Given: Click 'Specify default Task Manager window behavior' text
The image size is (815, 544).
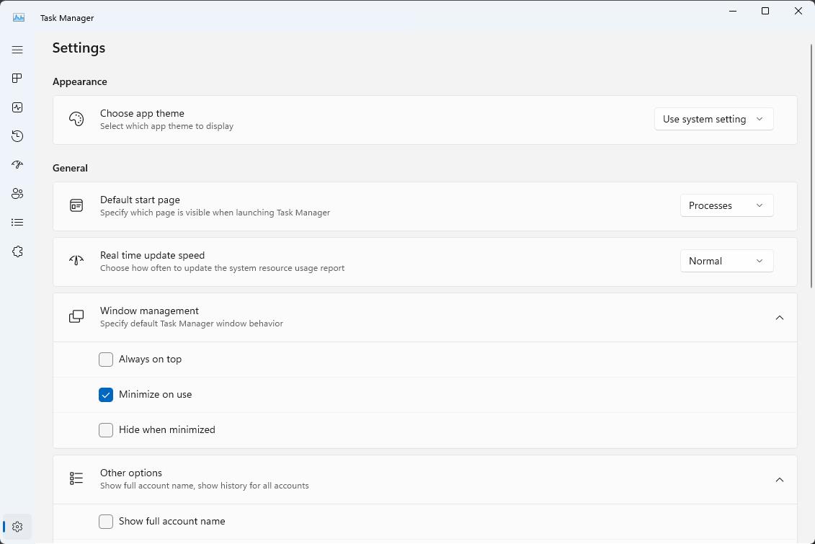Looking at the screenshot, I should coord(192,324).
